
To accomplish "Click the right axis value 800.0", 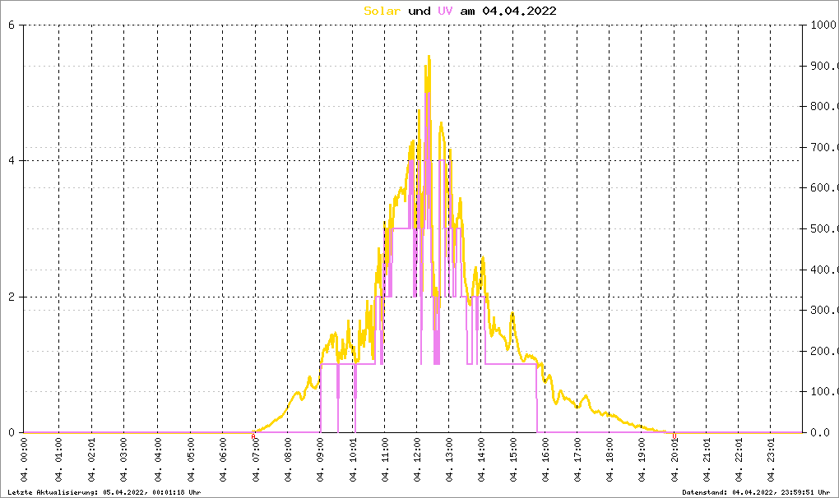I will pos(823,106).
